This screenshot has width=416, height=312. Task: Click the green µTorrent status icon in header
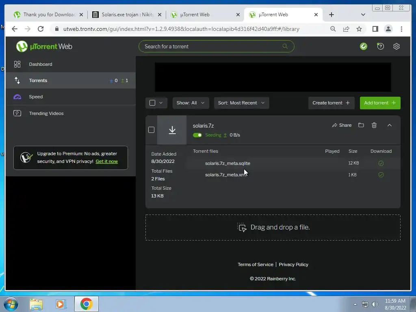tap(364, 46)
